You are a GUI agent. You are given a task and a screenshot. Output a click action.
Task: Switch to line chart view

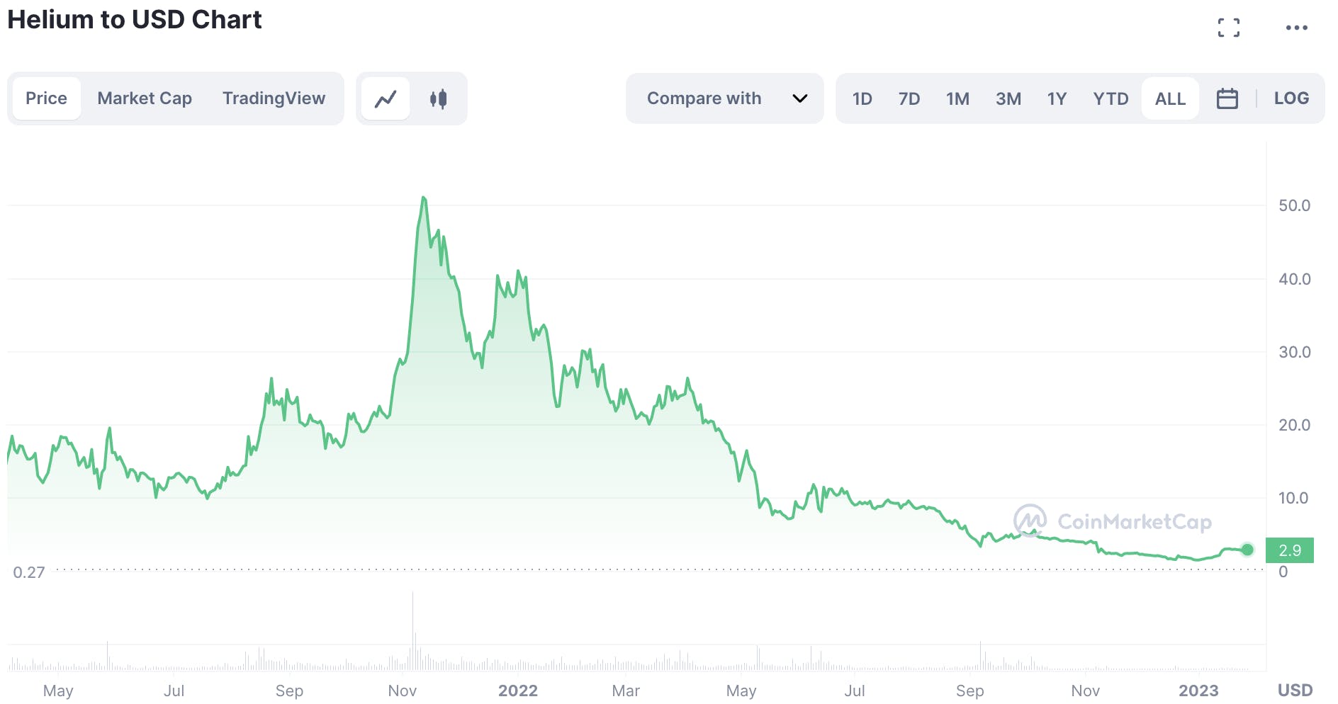(x=386, y=98)
